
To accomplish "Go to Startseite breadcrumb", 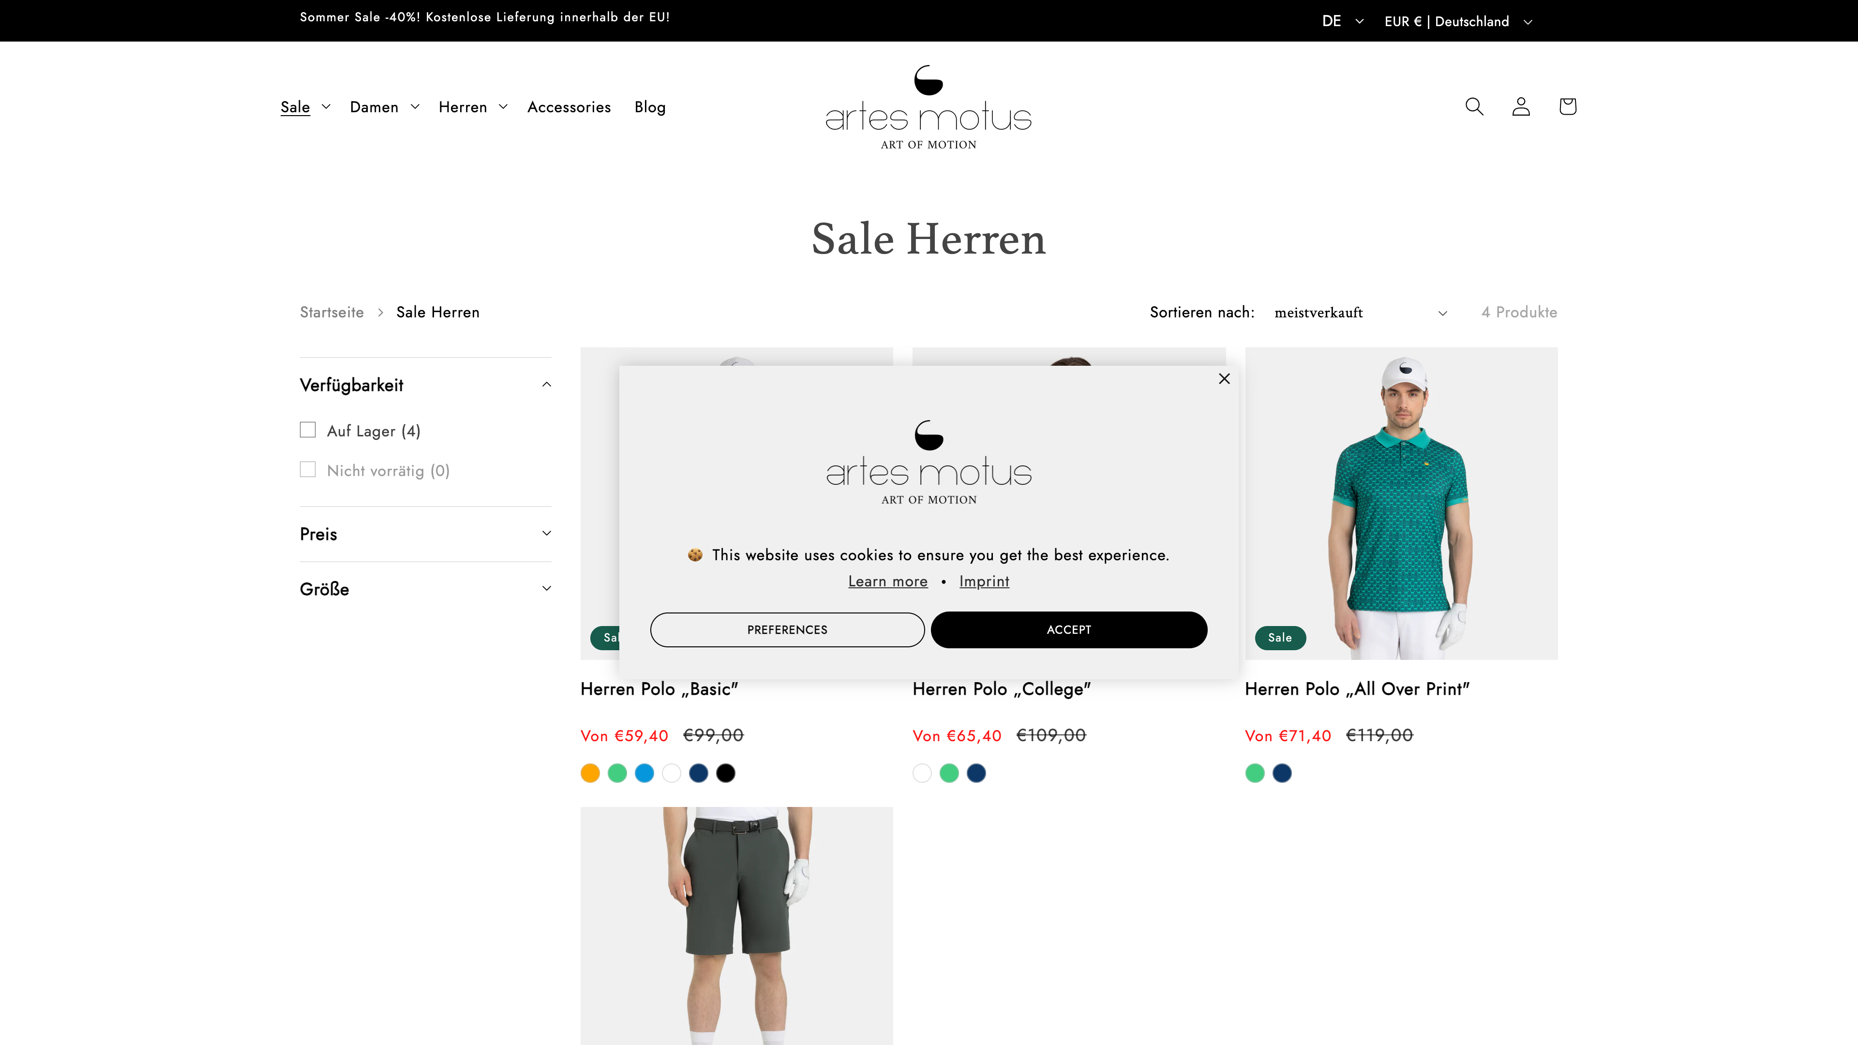I will point(332,312).
